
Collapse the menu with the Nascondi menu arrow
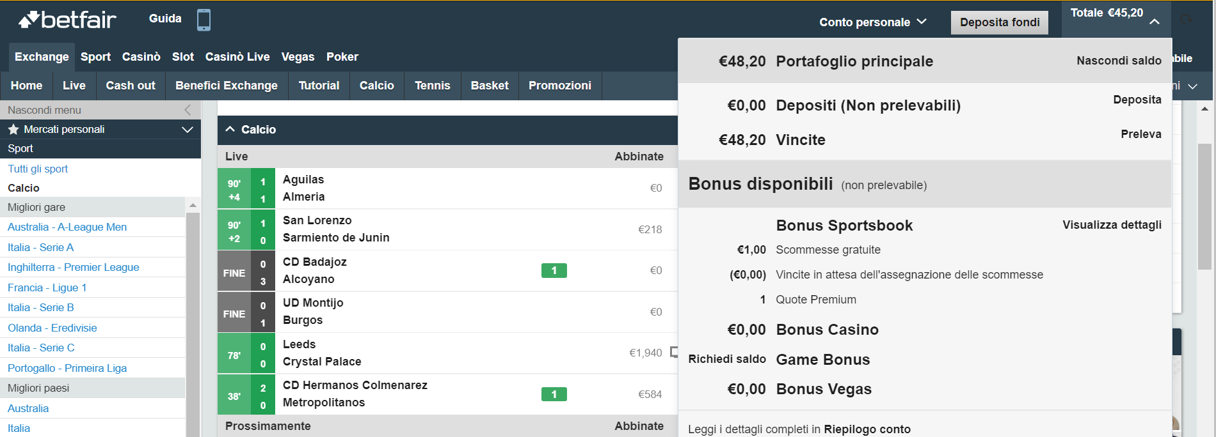pos(188,110)
